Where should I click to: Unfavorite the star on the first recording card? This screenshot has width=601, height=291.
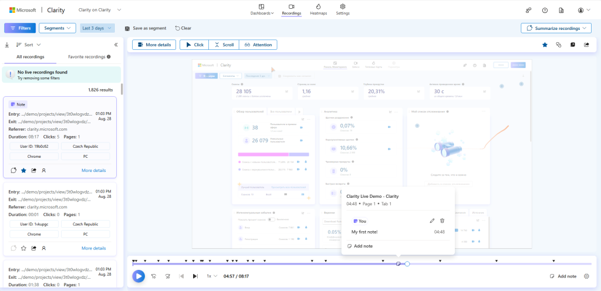[23, 170]
